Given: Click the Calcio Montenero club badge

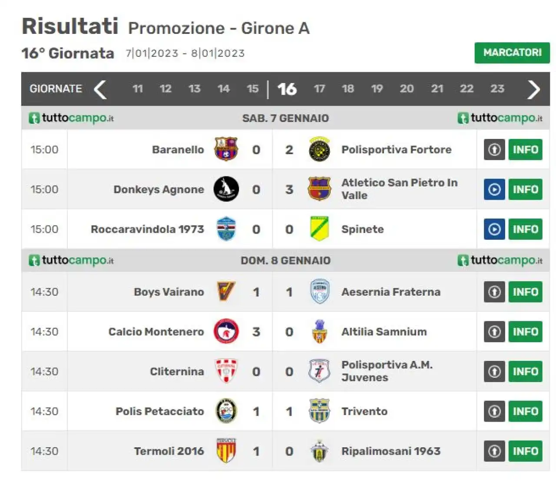Looking at the screenshot, I should [226, 331].
